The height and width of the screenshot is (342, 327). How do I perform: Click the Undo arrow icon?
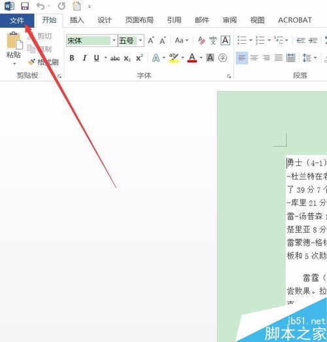(x=41, y=6)
